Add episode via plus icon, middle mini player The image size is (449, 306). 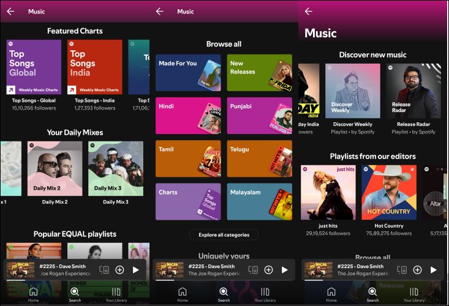[268, 270]
